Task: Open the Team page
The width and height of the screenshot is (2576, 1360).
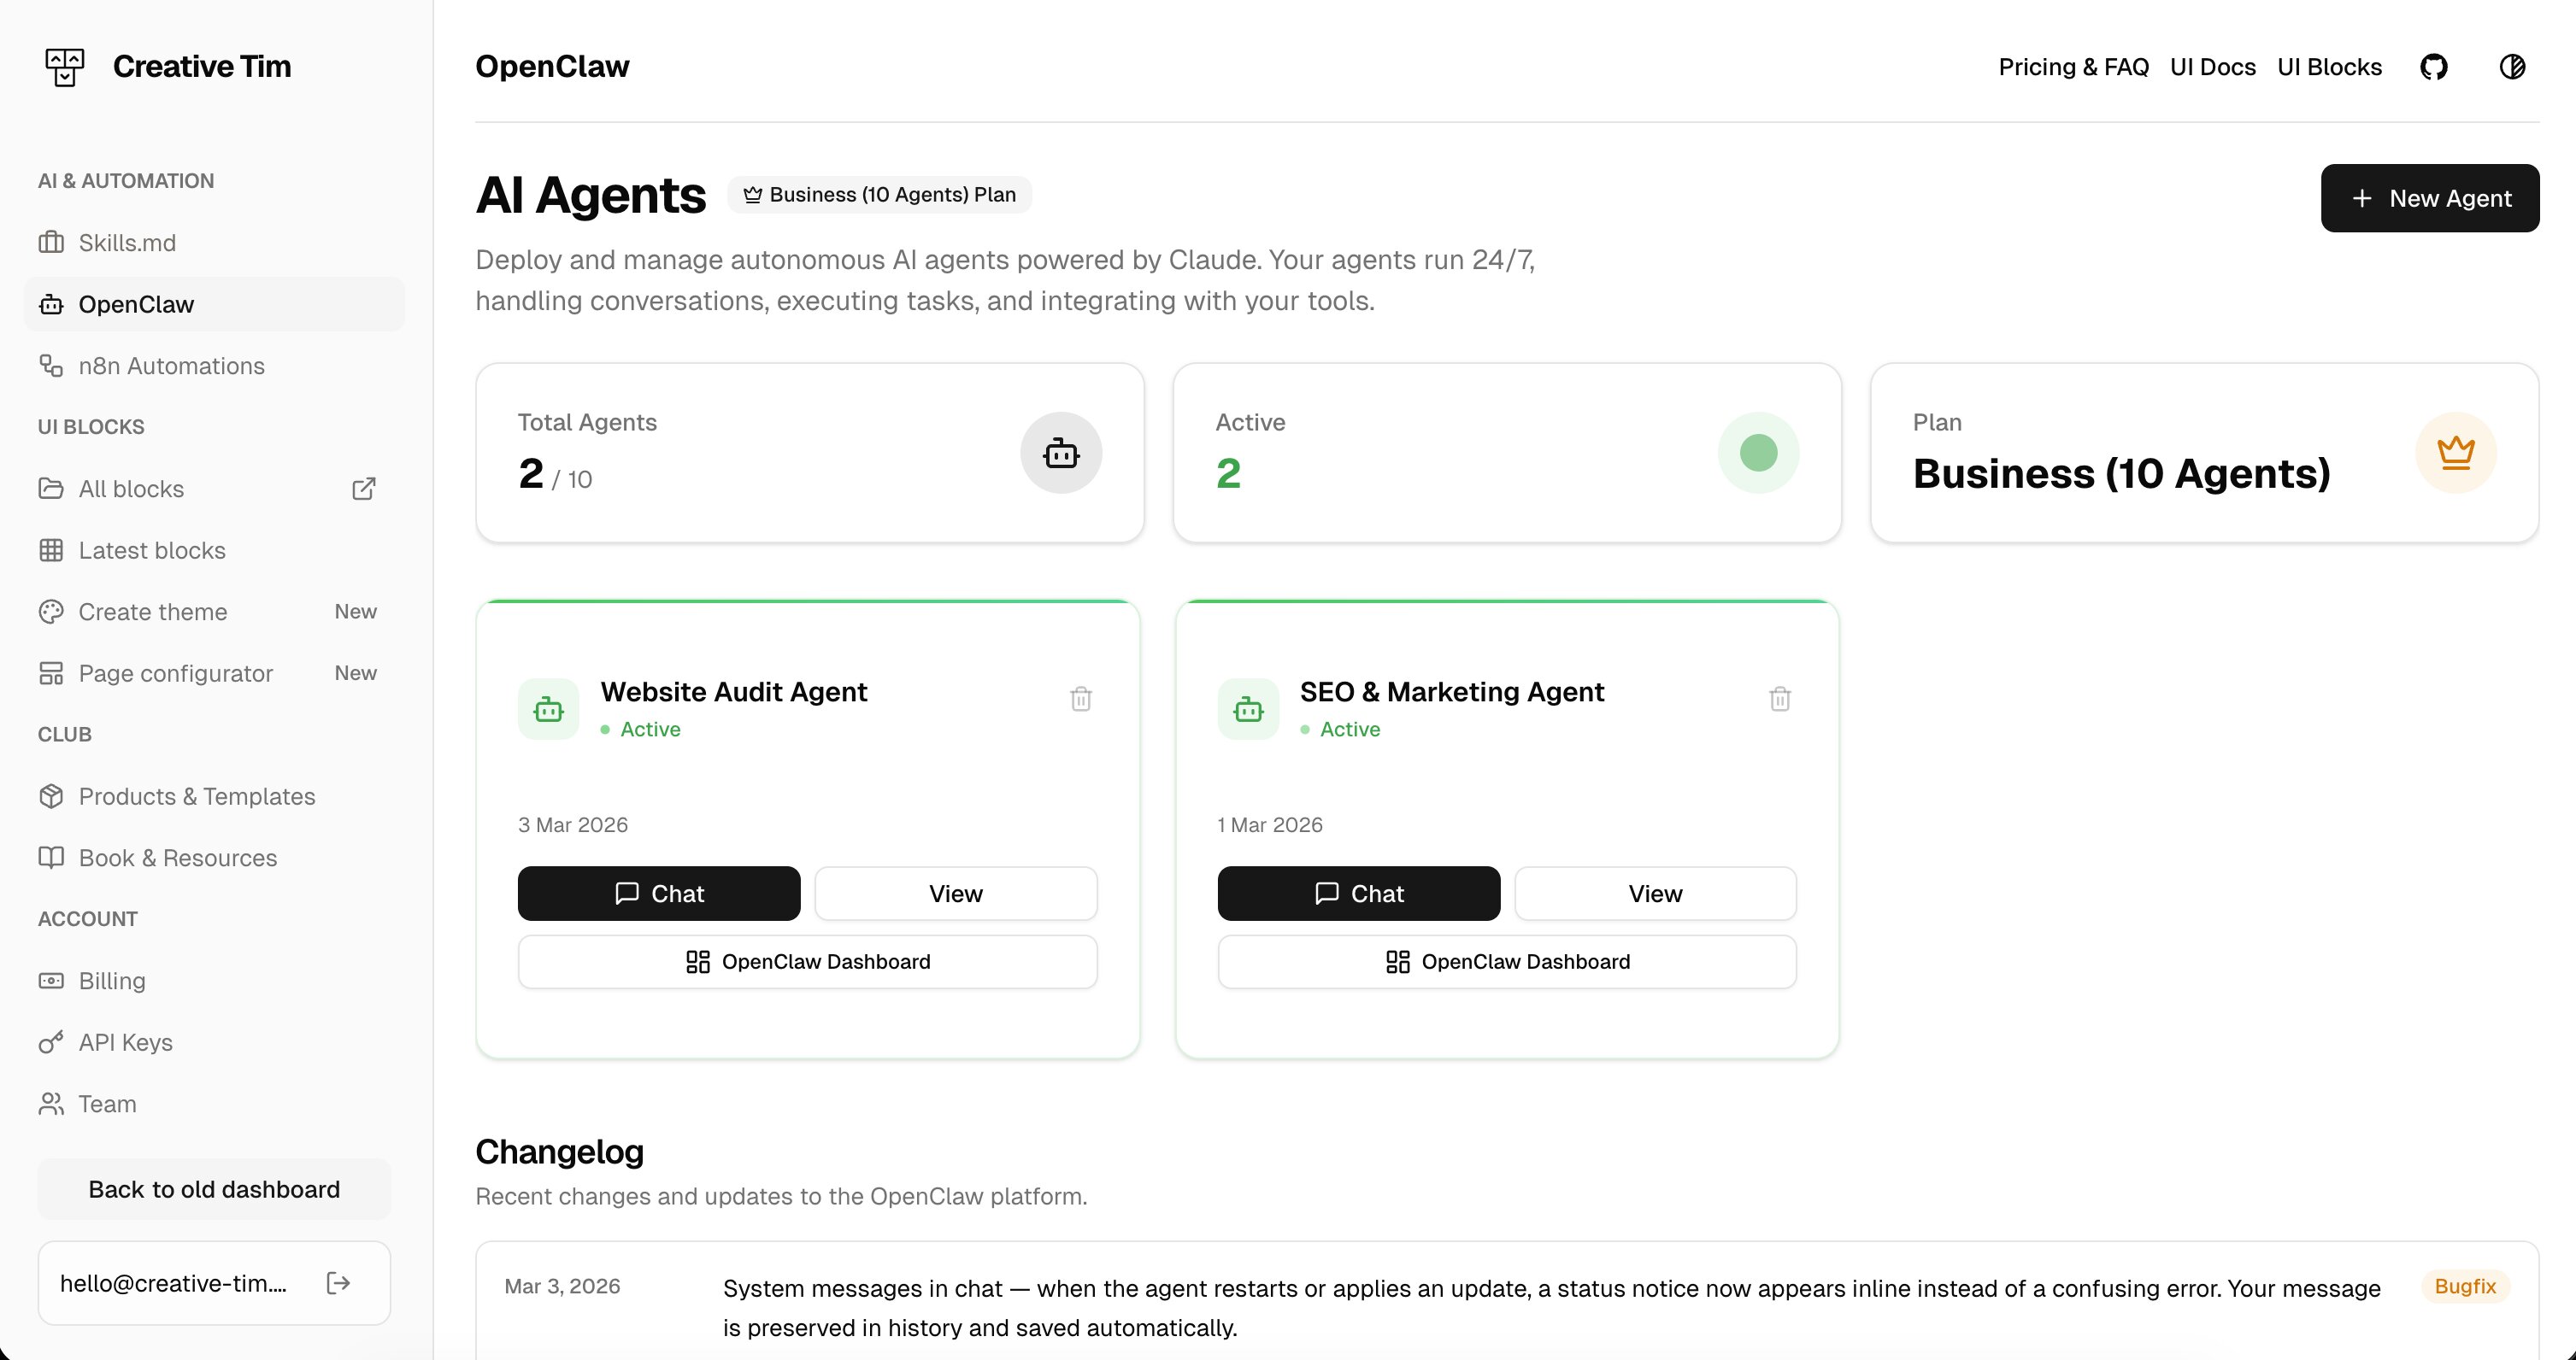Action: 214,1105
